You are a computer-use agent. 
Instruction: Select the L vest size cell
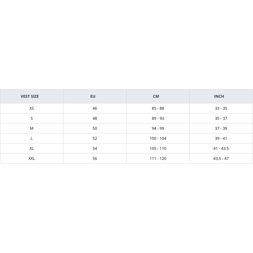tap(32, 139)
